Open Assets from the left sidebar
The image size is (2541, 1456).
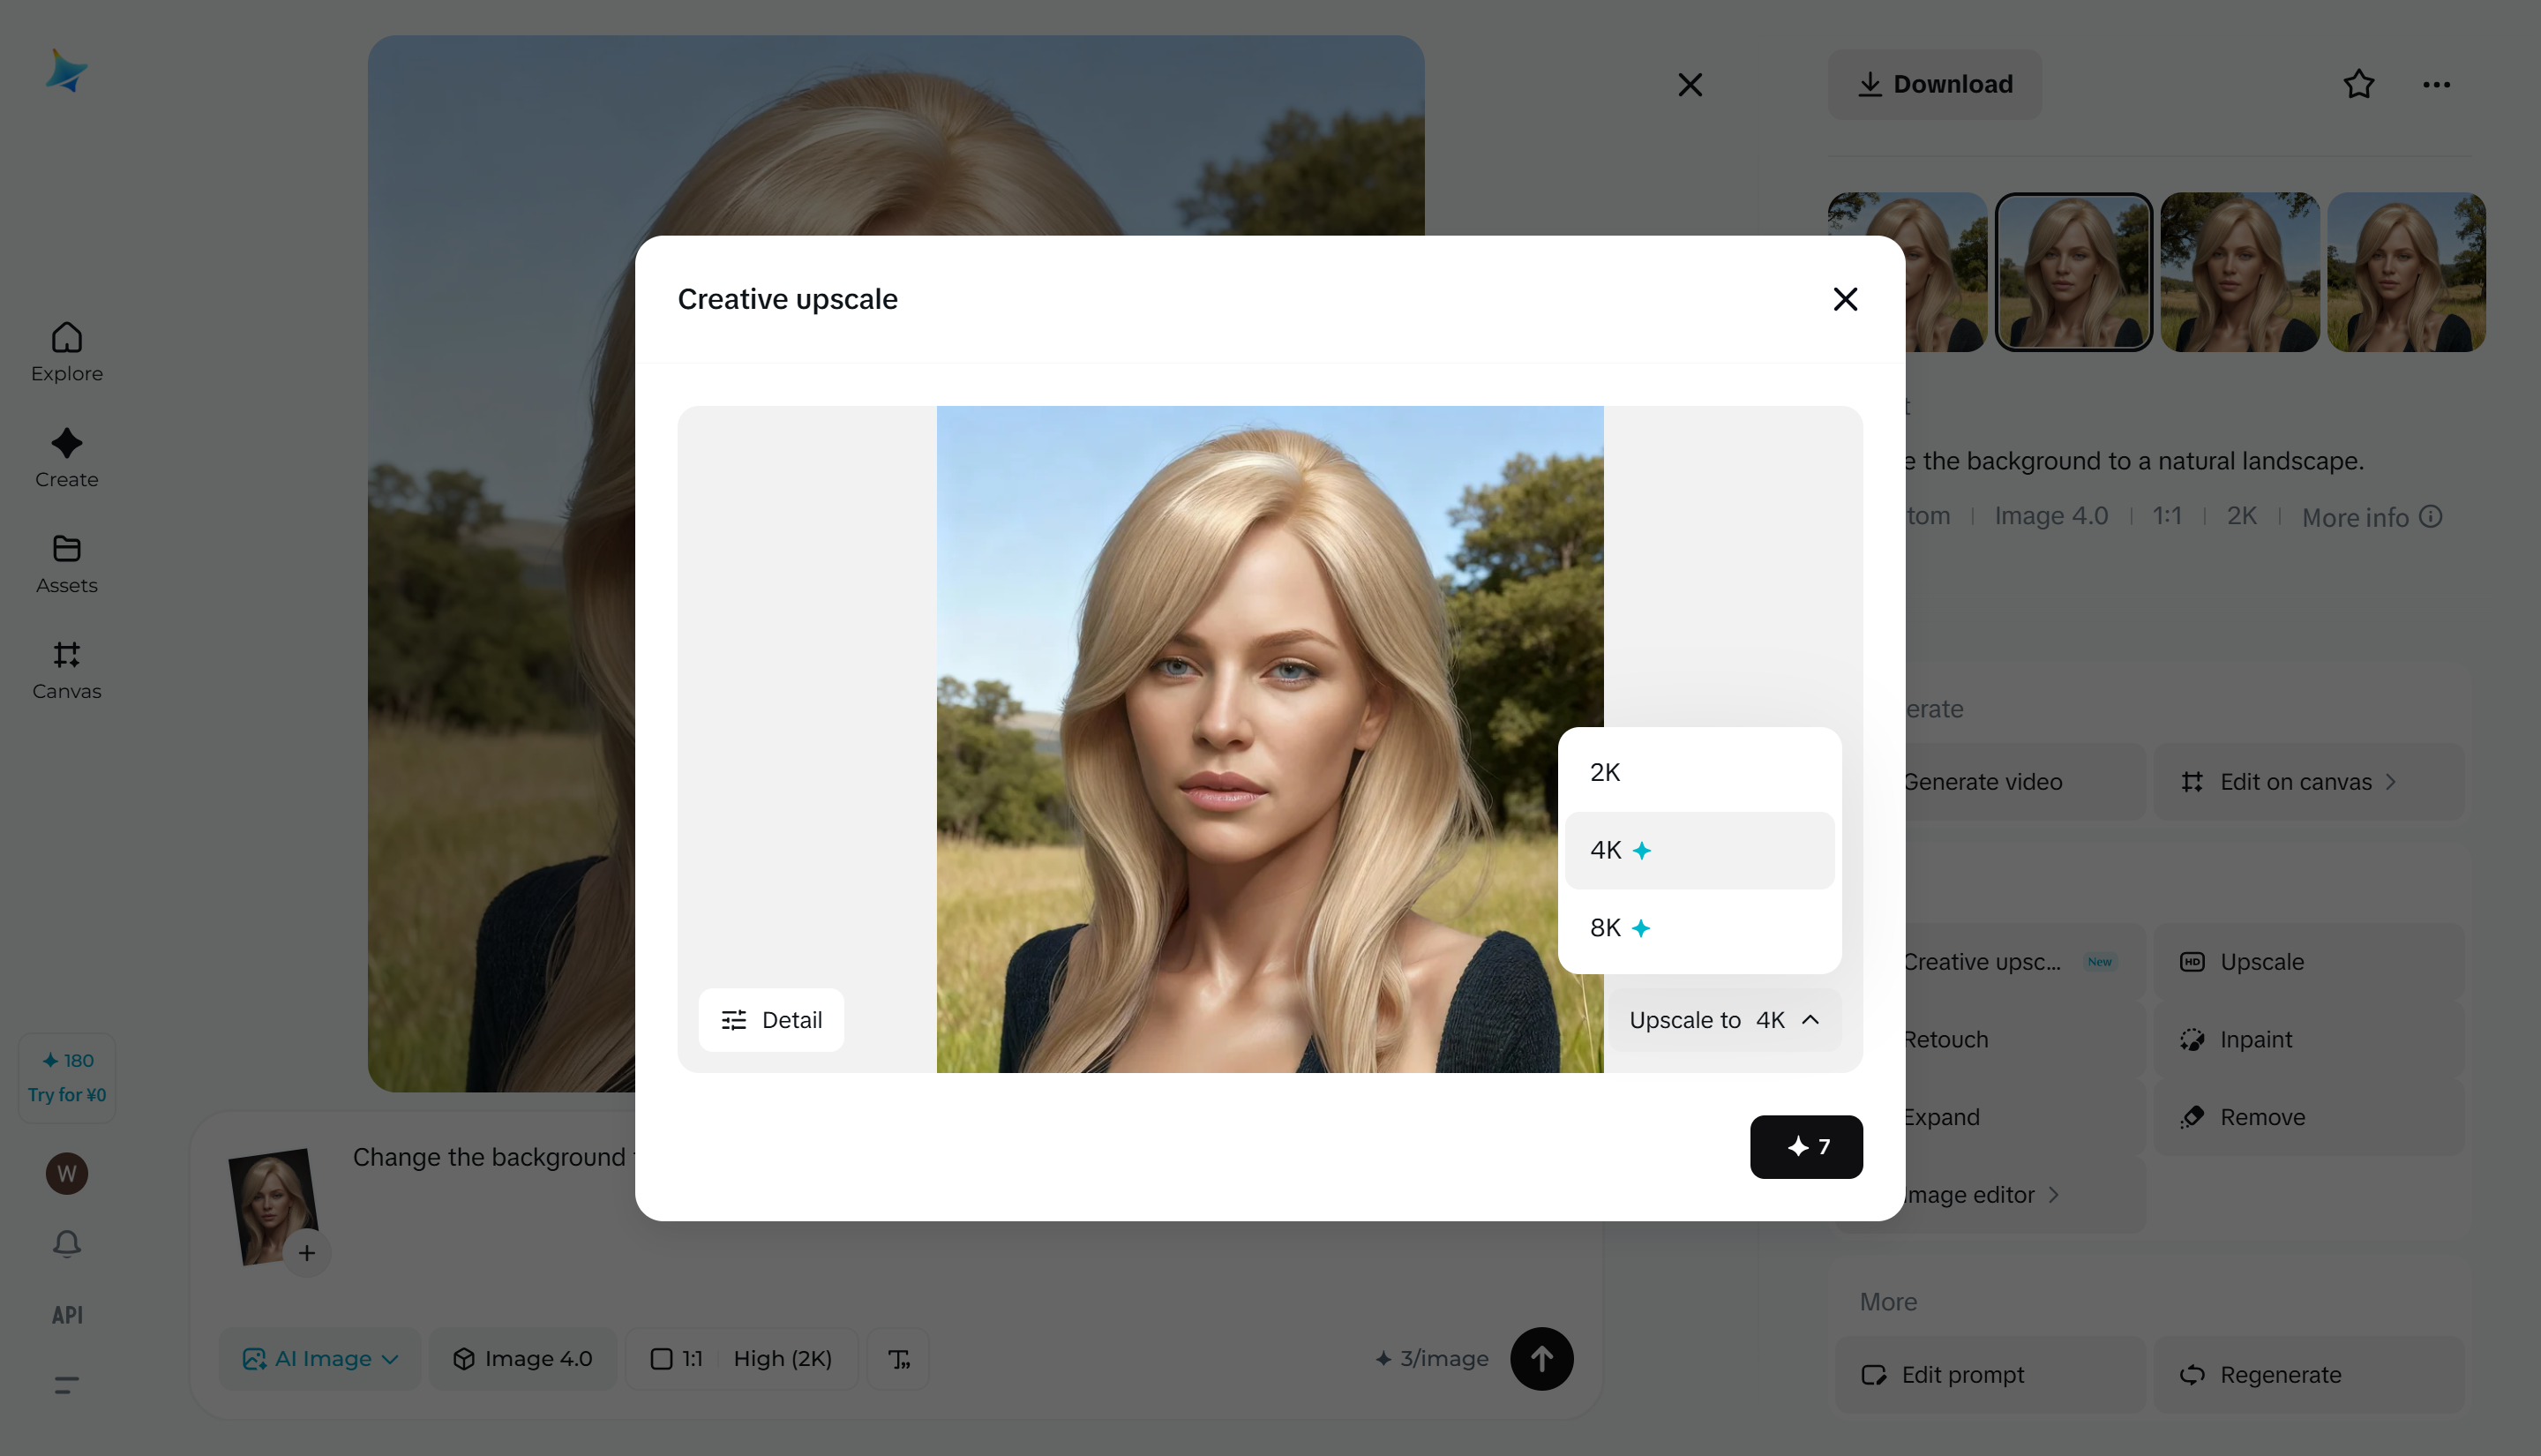pos(66,564)
